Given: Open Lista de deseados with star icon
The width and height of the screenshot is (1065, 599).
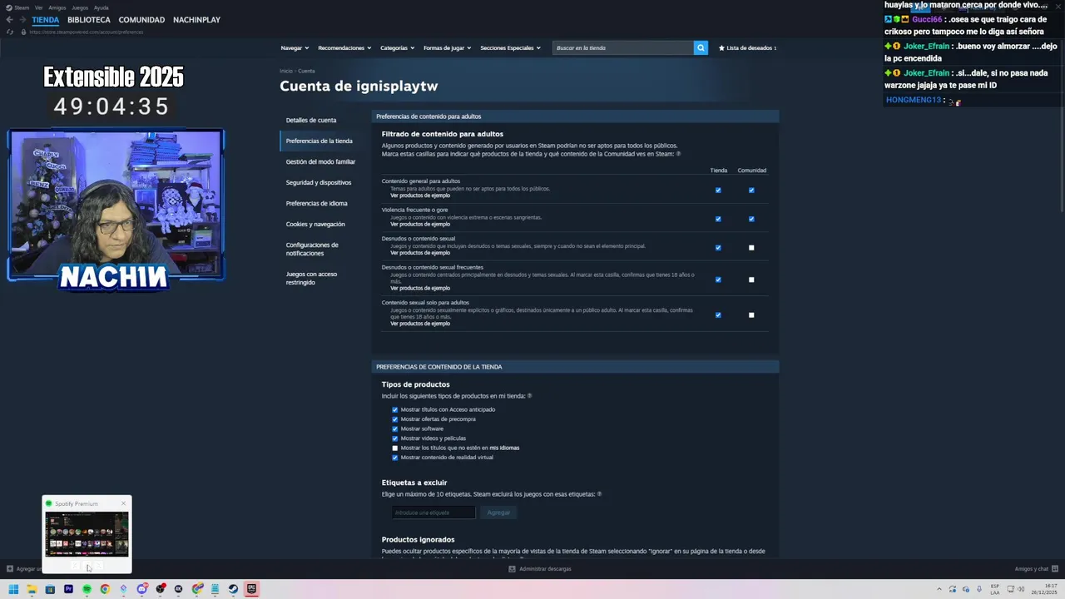Looking at the screenshot, I should click(747, 47).
